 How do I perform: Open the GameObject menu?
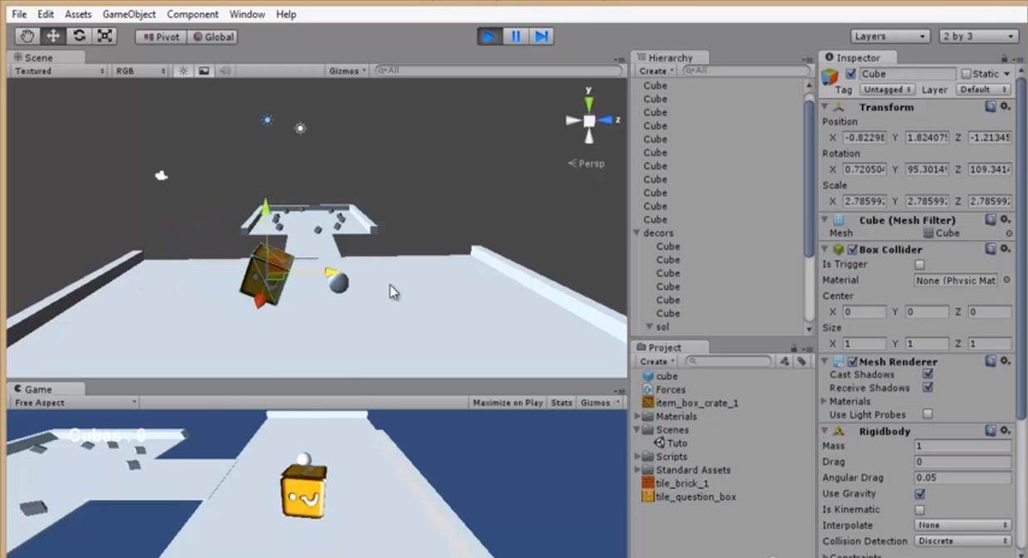pyautogui.click(x=129, y=14)
